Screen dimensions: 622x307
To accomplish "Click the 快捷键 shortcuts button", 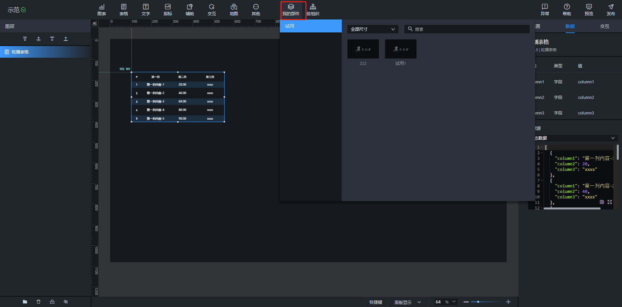I will click(x=375, y=302).
